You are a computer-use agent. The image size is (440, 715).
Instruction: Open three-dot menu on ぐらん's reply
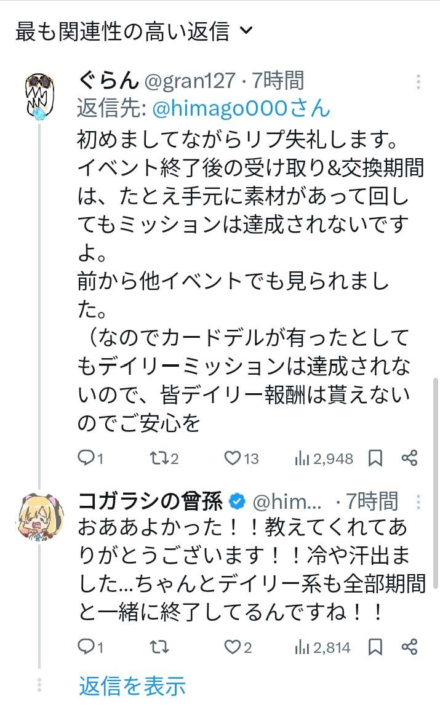tap(418, 82)
